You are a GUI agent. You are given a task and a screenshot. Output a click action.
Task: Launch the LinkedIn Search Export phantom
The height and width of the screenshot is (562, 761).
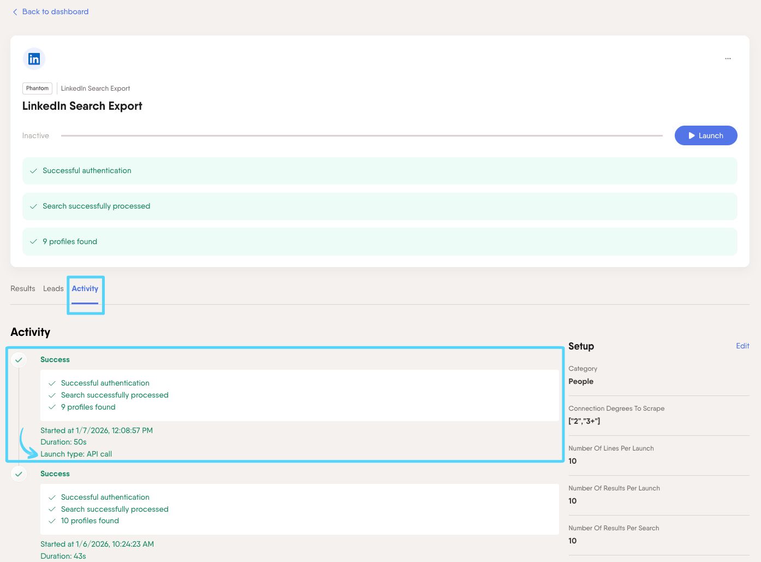click(705, 135)
